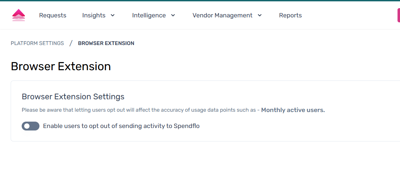Click the Browser Extension breadcrumb item
The image size is (400, 178).
click(106, 43)
